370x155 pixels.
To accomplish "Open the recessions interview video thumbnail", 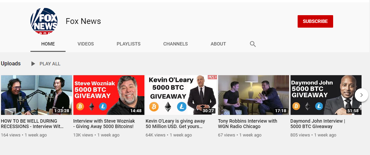I will click(x=36, y=95).
